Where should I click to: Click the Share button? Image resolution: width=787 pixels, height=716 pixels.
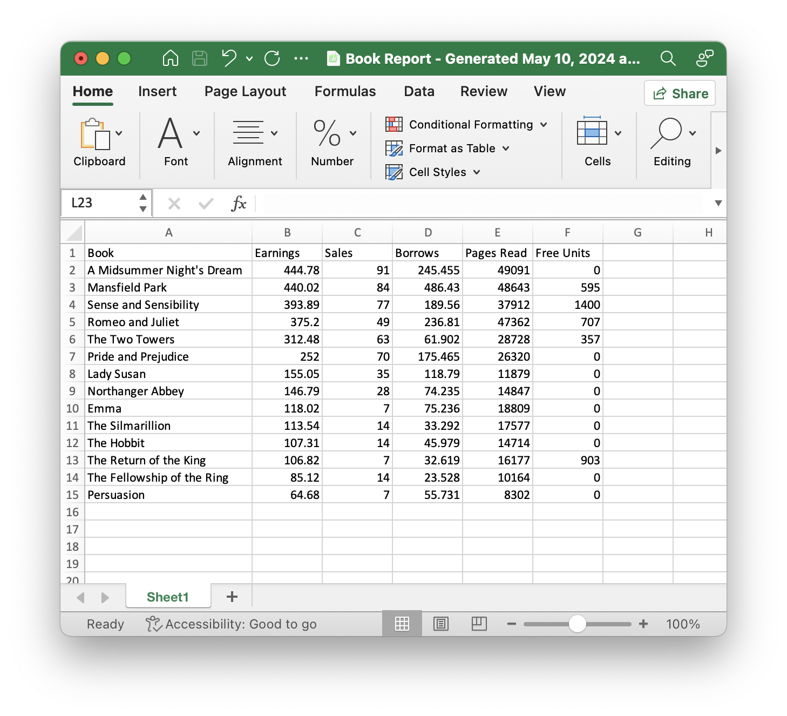680,93
